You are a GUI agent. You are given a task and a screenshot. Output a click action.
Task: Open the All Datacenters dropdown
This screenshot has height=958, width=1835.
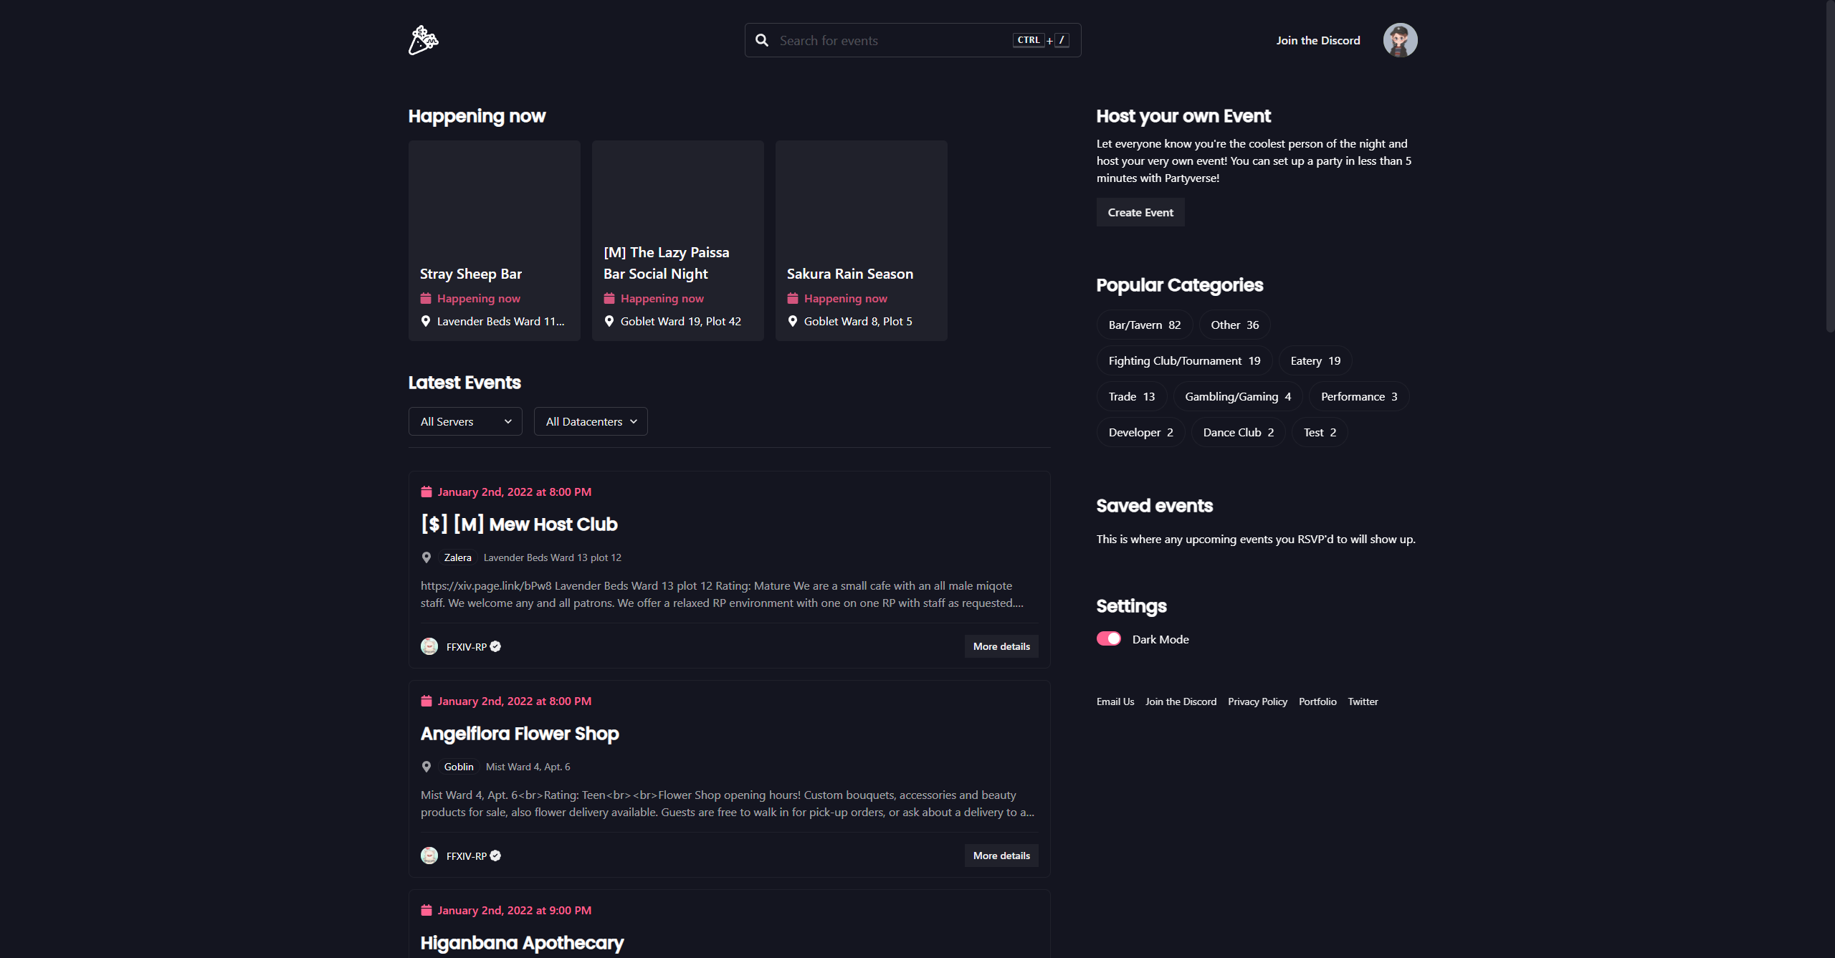click(x=591, y=421)
